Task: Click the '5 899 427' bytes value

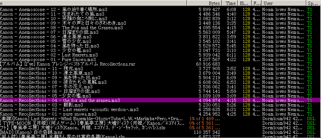Action: pyautogui.click(x=209, y=10)
